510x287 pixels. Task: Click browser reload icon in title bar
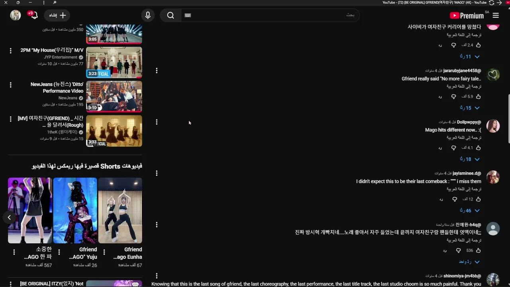(x=492, y=3)
